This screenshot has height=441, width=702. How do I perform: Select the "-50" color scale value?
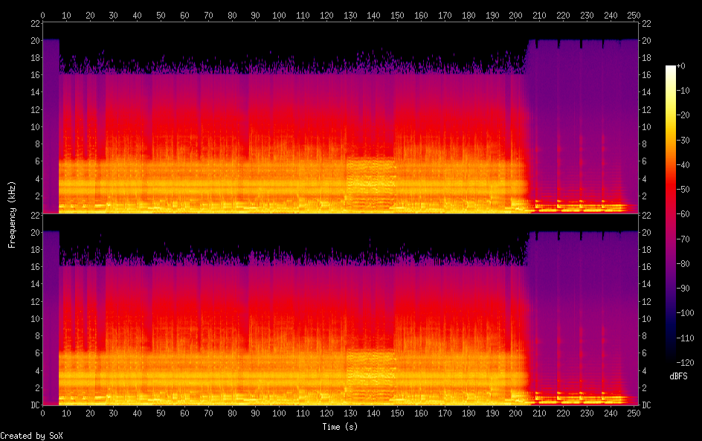[683, 190]
